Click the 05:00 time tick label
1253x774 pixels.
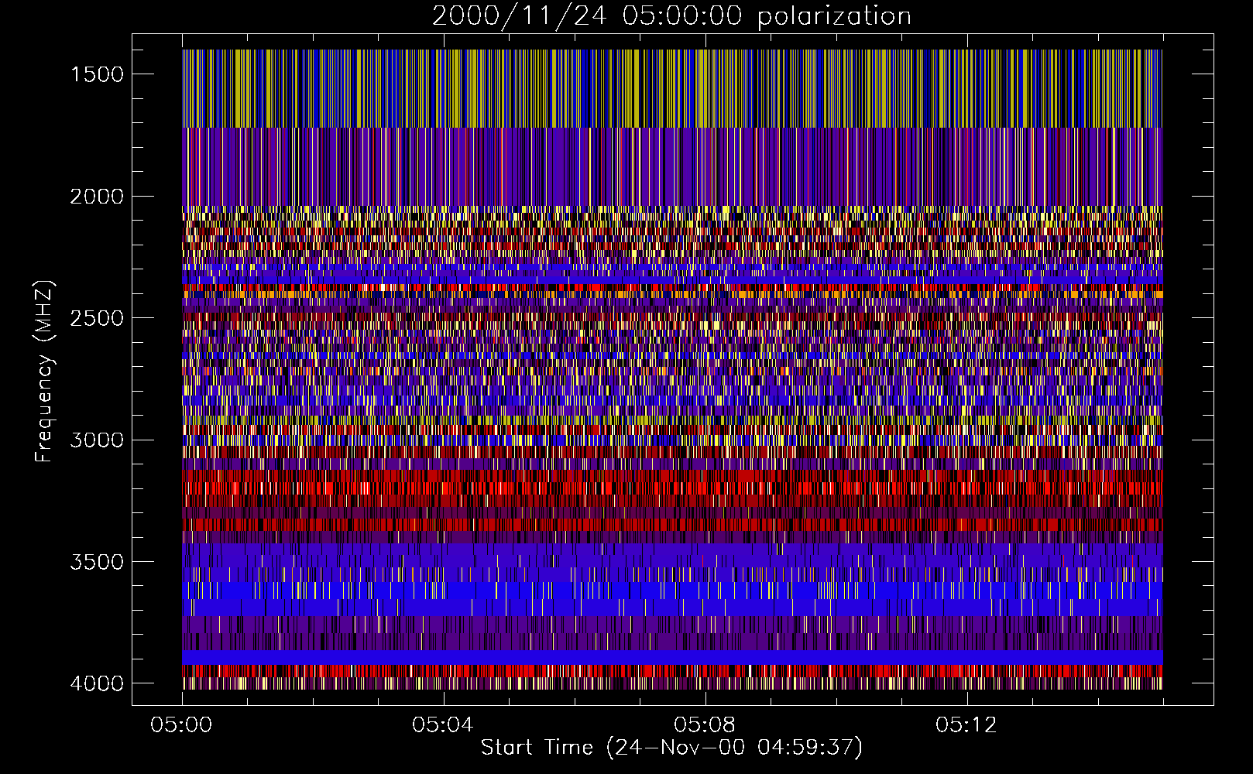pyautogui.click(x=182, y=724)
